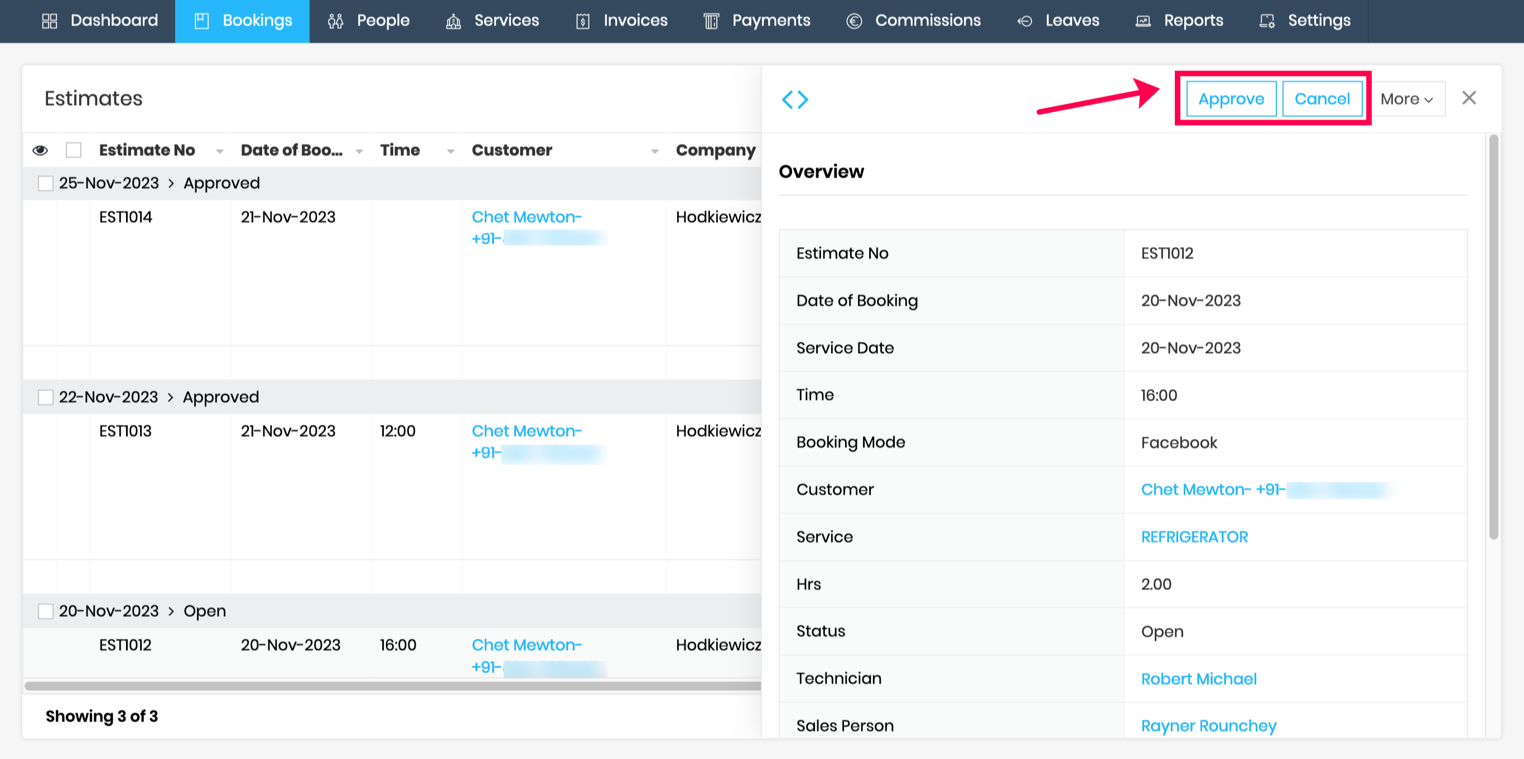Expand the More dropdown menu
The image size is (1524, 759).
point(1406,99)
